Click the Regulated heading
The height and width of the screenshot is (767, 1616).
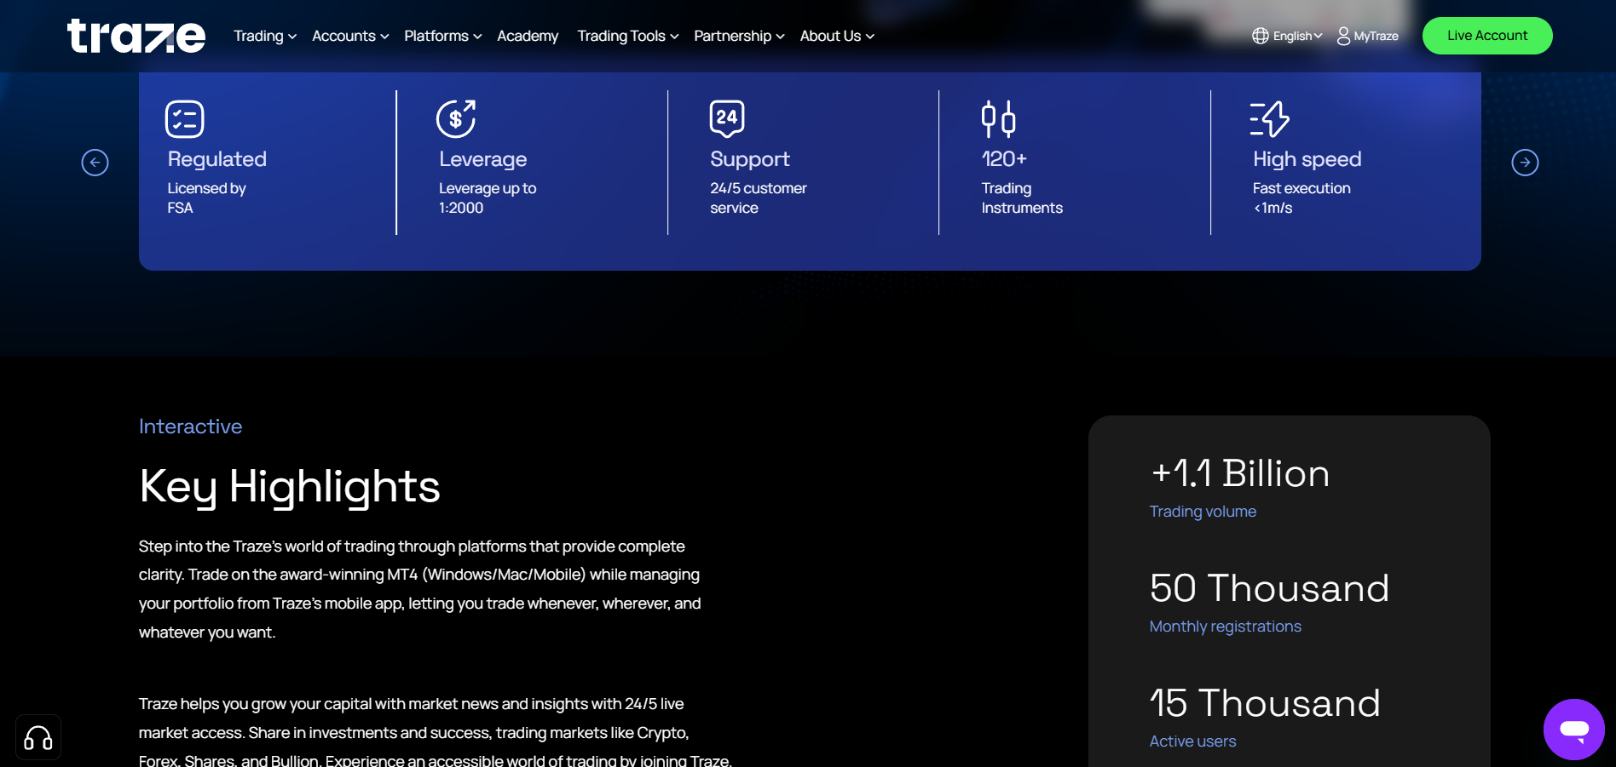coord(217,159)
